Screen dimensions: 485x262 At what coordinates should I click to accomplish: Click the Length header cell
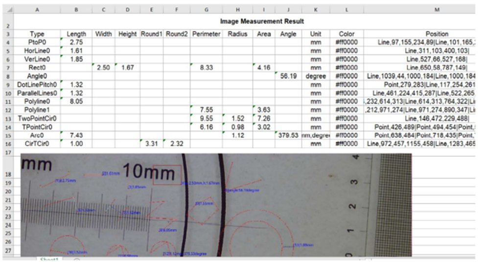(x=76, y=34)
